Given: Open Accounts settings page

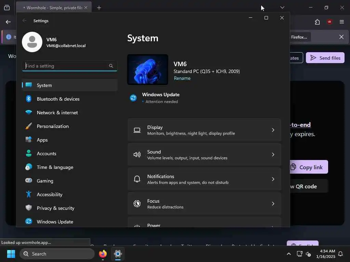Looking at the screenshot, I should 70,154.
